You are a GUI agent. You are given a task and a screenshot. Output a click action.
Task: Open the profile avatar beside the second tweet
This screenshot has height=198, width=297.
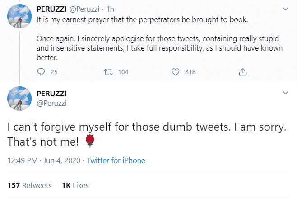click(x=20, y=102)
